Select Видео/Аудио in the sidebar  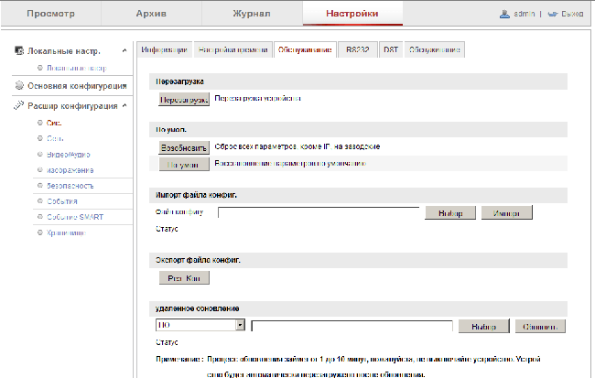coord(69,155)
